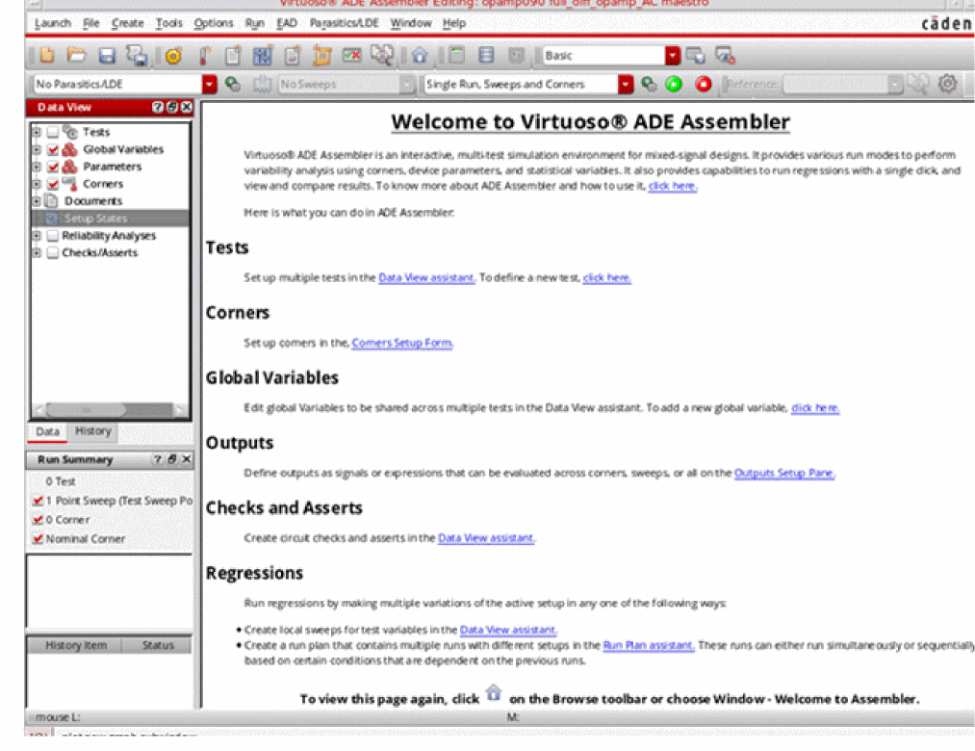Click the red Stop Simulation button
The width and height of the screenshot is (975, 751).
tap(704, 84)
